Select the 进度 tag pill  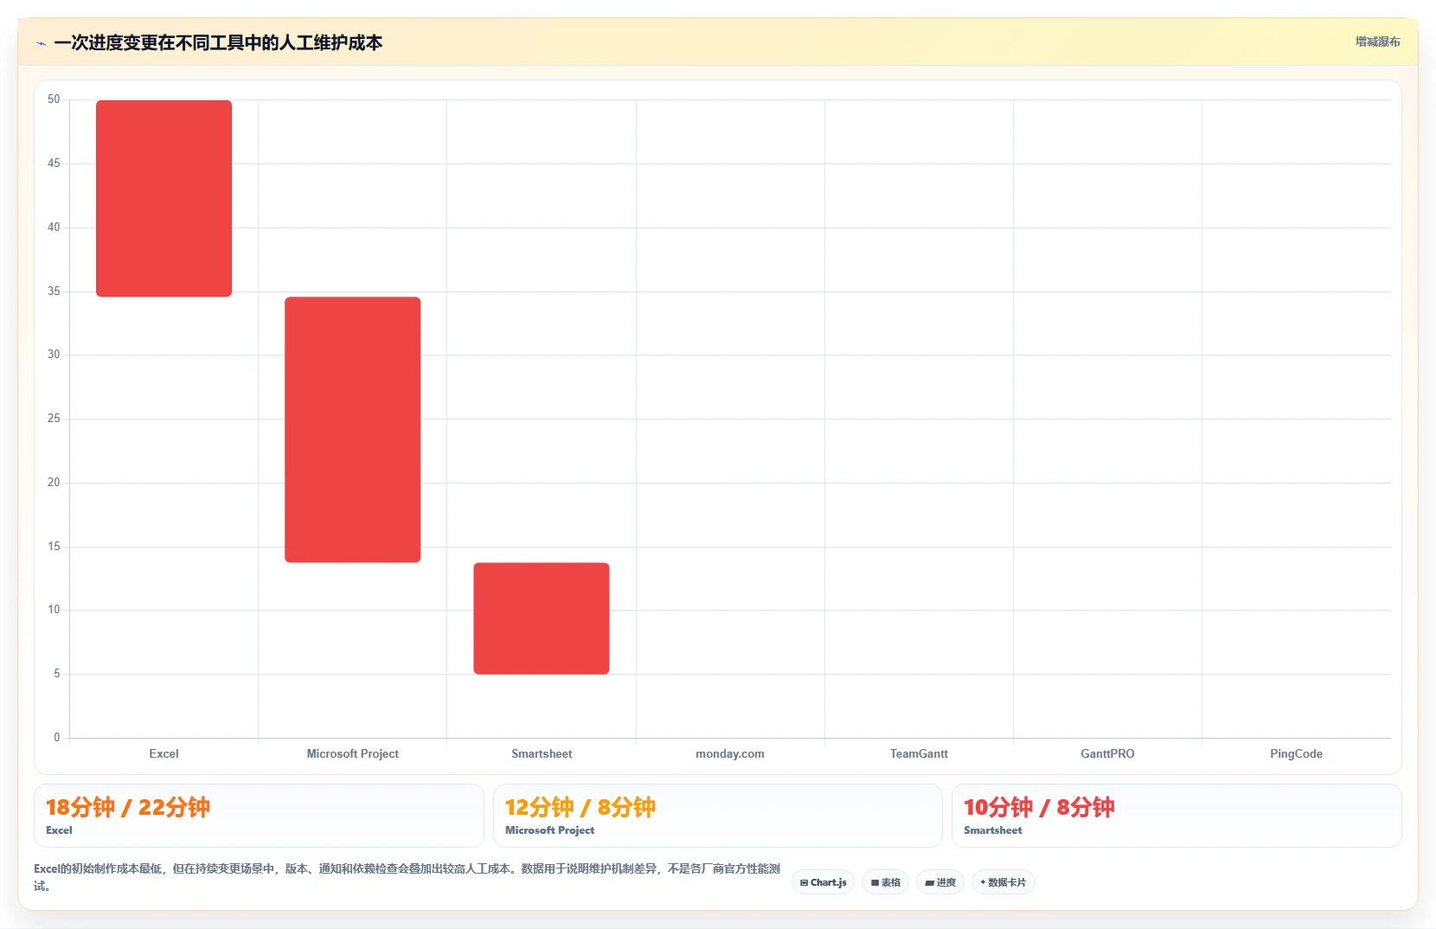[x=940, y=882]
